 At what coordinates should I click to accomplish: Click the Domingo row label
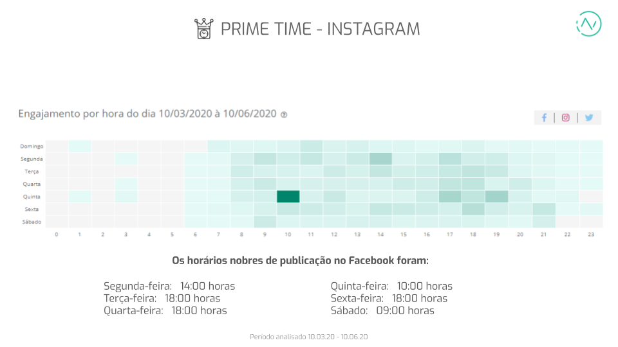point(31,146)
